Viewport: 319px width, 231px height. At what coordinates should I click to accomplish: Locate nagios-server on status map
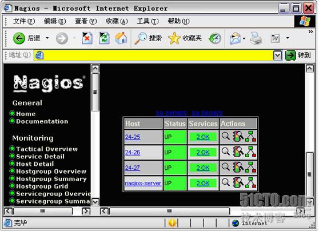coord(250,183)
